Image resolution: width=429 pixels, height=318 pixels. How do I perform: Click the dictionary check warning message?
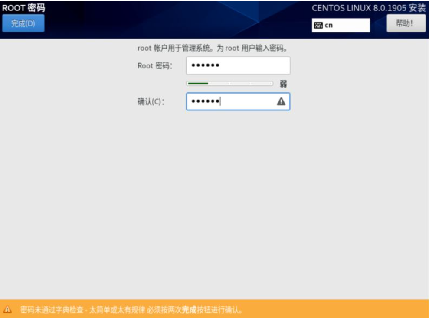(x=131, y=310)
